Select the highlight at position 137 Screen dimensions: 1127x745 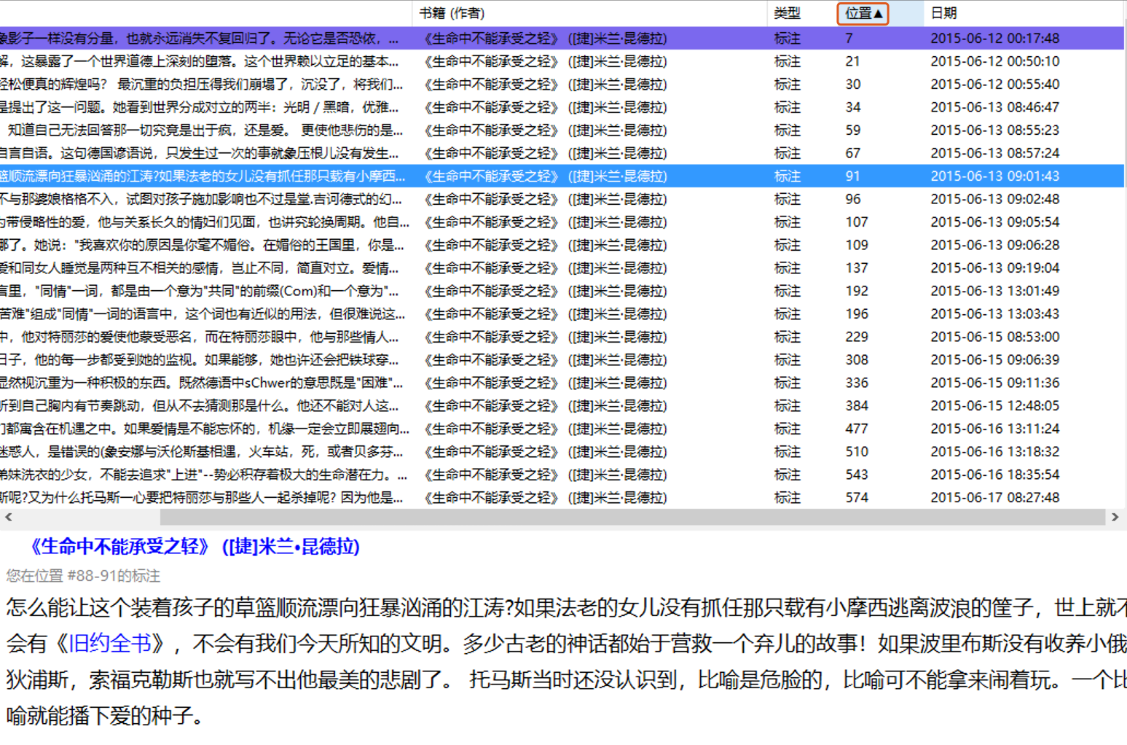(856, 268)
